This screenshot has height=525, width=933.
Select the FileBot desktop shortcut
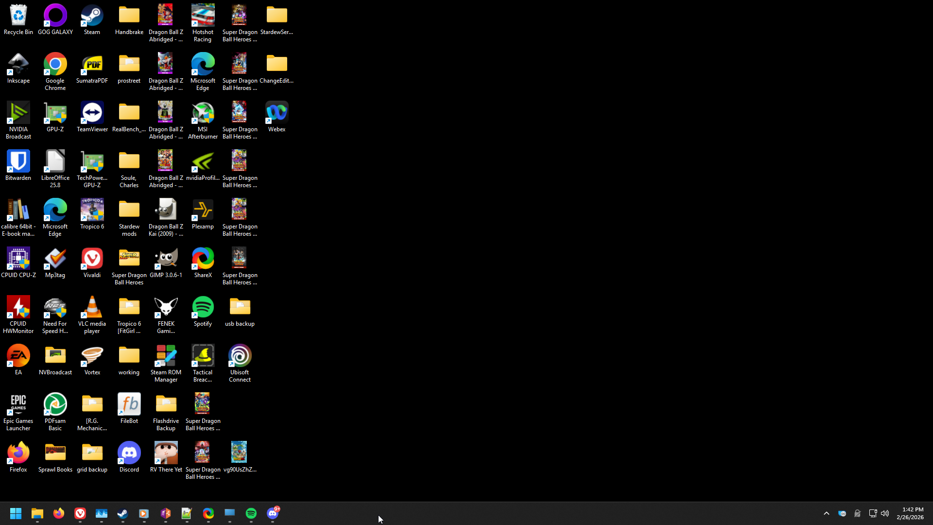pos(129,409)
